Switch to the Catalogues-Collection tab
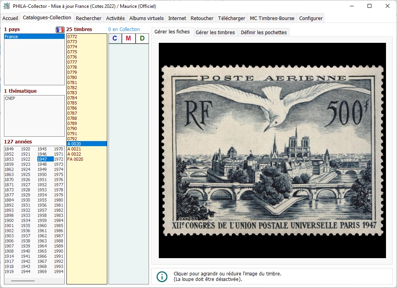Screen dimensions: 397x288 click(47, 17)
